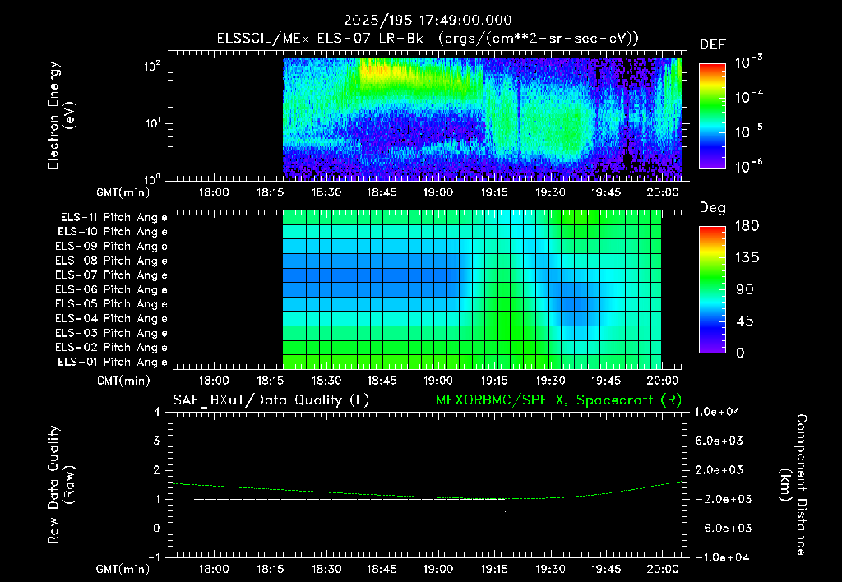Select the 'ELS-11 Pitch Angle' row label
This screenshot has width=842, height=582.
tap(113, 218)
